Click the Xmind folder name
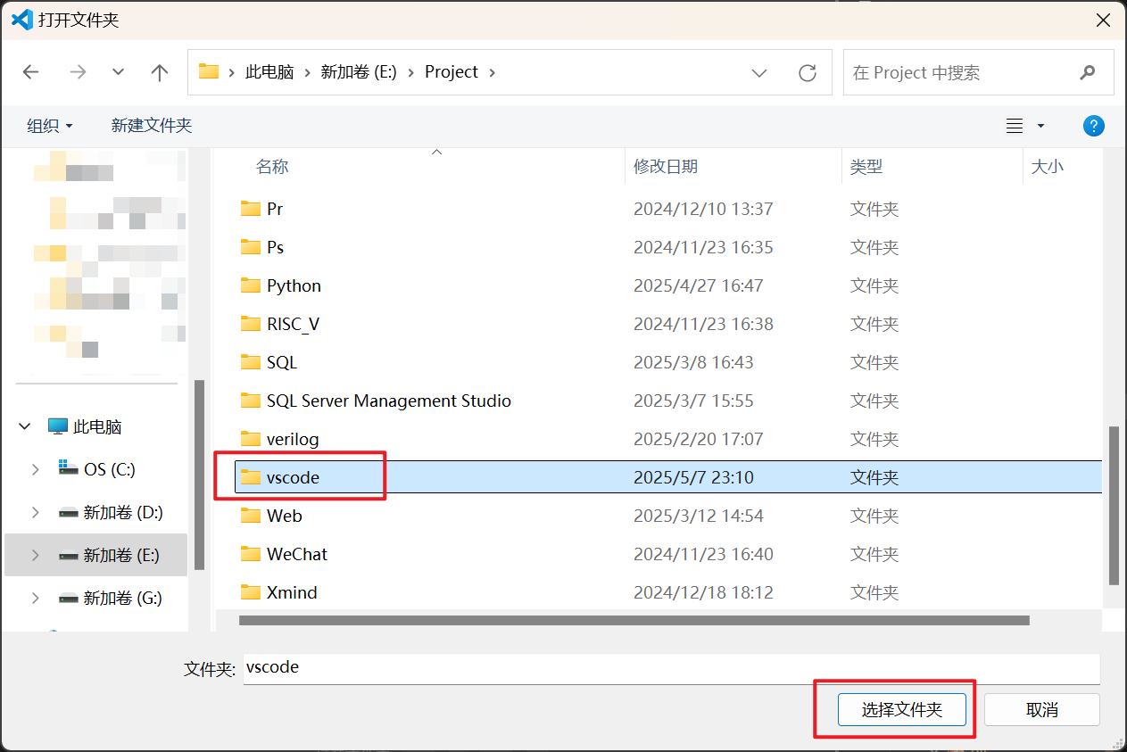1127x752 pixels. [x=292, y=592]
